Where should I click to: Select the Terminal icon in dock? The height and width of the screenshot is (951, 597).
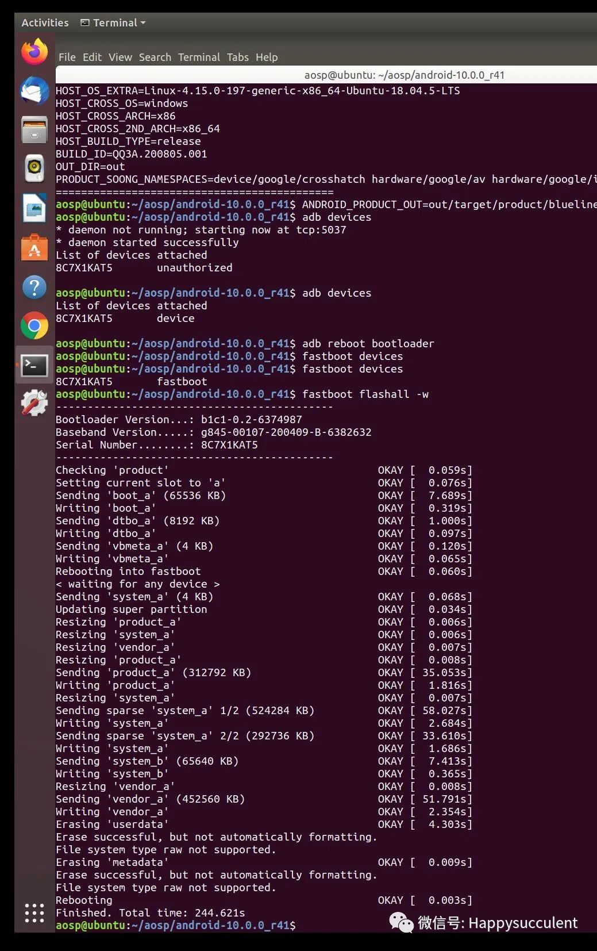click(34, 365)
